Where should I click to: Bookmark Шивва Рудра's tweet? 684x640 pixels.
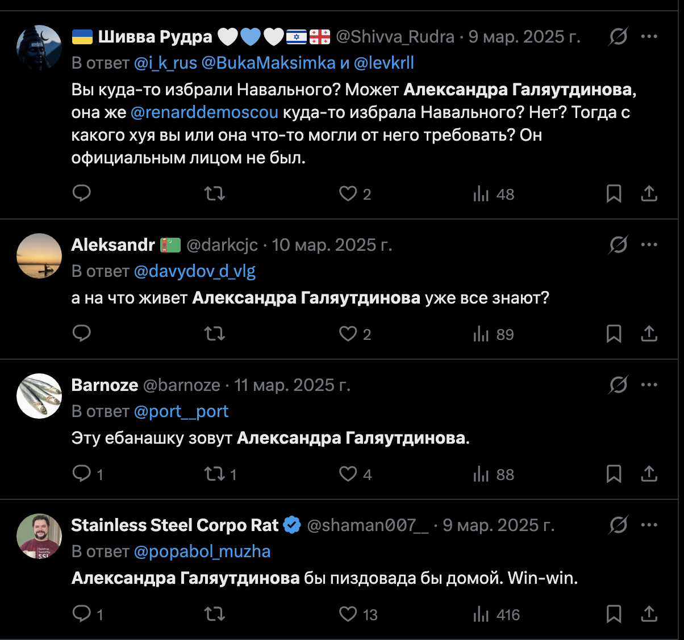coord(614,193)
